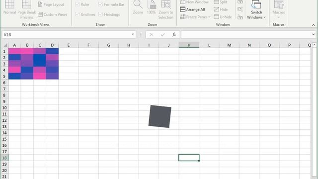
Task: Select the gray rotated square shape
Action: [x=160, y=116]
